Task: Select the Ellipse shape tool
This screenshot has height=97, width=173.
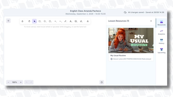Action: (x=50, y=21)
